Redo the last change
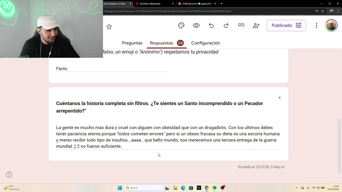This screenshot has height=192, width=342. point(226,25)
